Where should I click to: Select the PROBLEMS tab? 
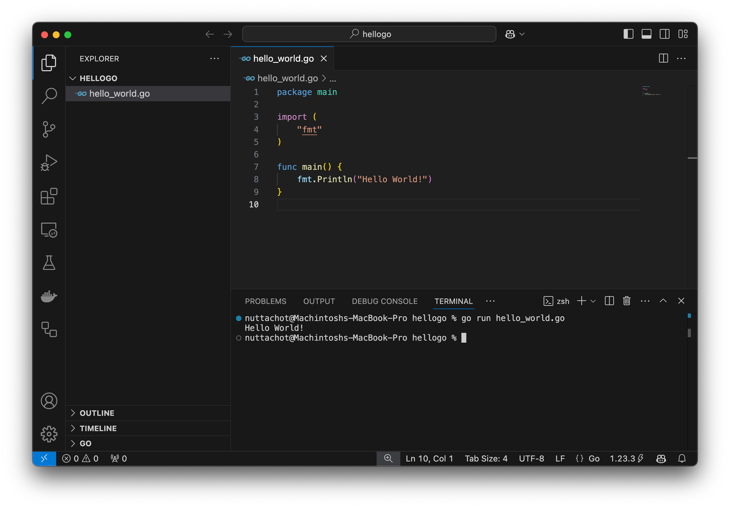click(266, 301)
